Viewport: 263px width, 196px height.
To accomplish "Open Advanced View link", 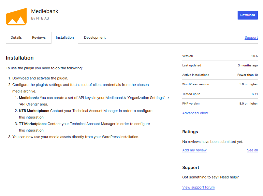I will tap(195, 113).
